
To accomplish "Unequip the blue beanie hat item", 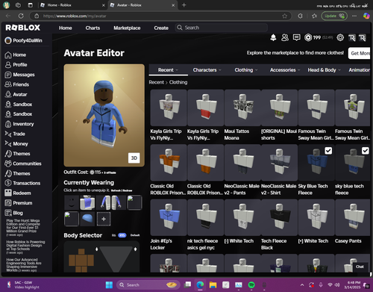I will point(87,219).
